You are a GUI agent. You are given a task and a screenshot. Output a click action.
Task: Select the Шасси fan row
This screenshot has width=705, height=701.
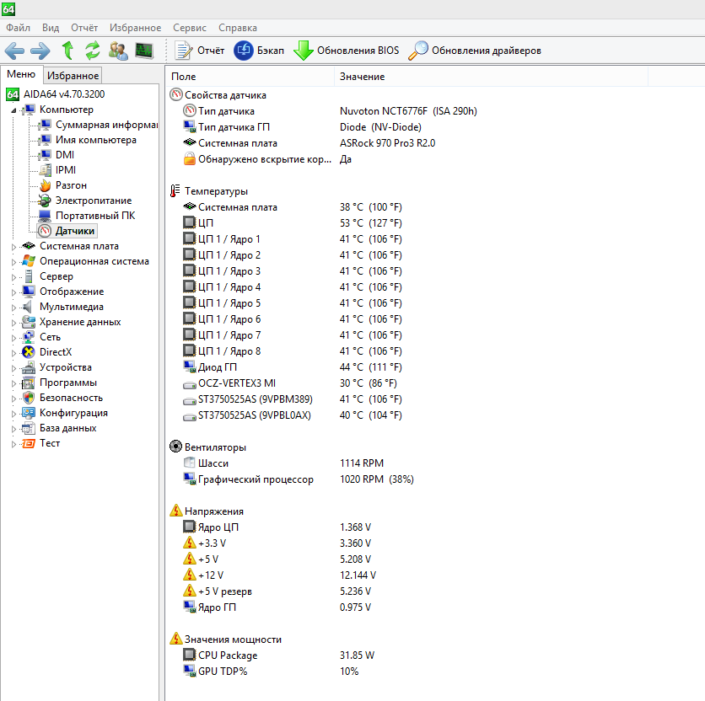click(283, 463)
